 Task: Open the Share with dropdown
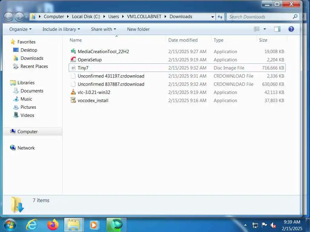click(104, 29)
